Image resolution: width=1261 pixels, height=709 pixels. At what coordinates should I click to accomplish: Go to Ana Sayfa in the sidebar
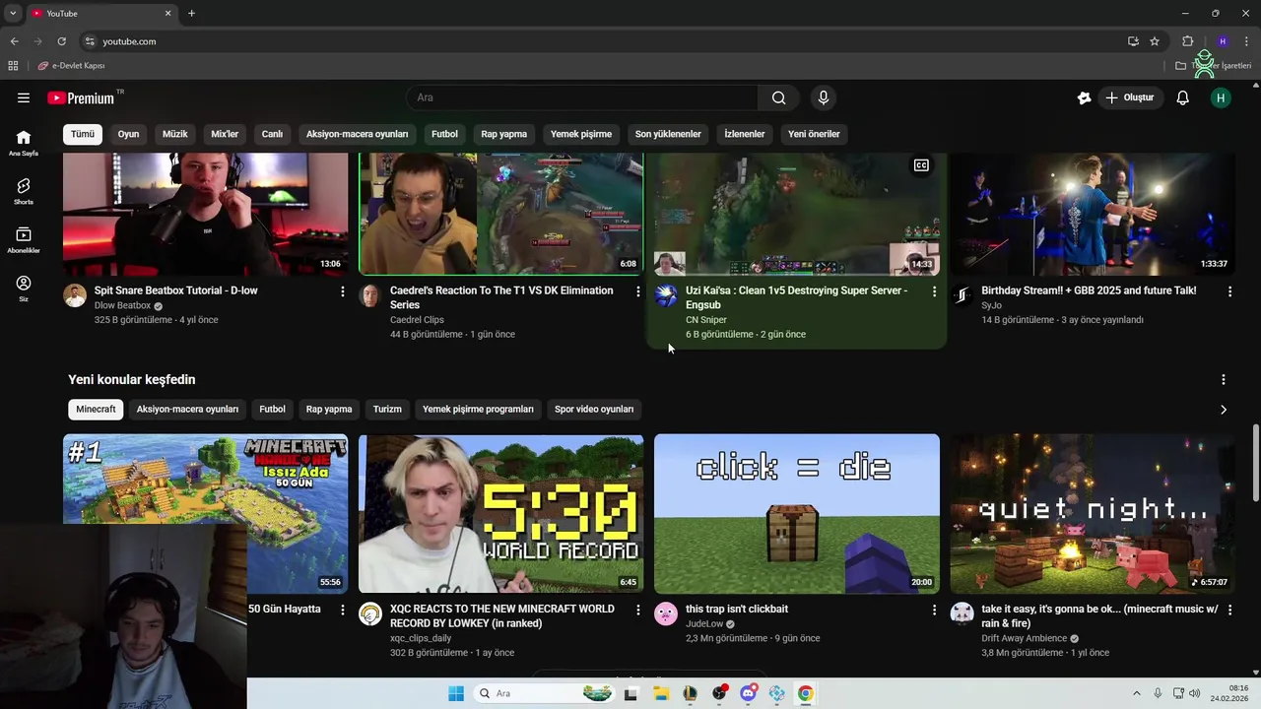pos(24,143)
